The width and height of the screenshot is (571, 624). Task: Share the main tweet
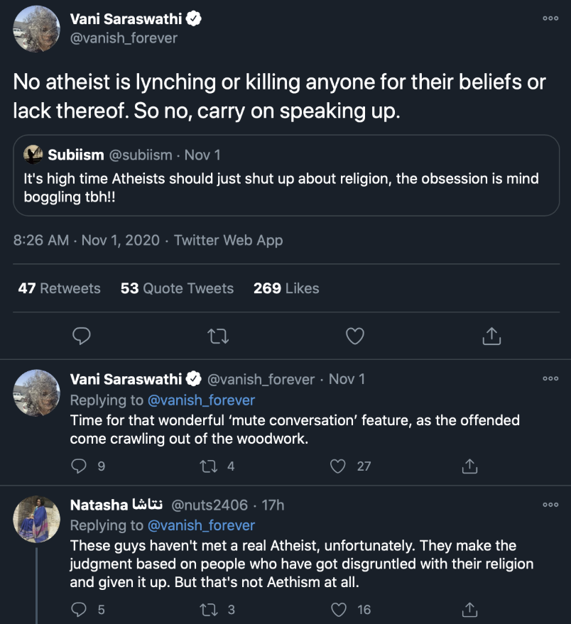point(491,336)
